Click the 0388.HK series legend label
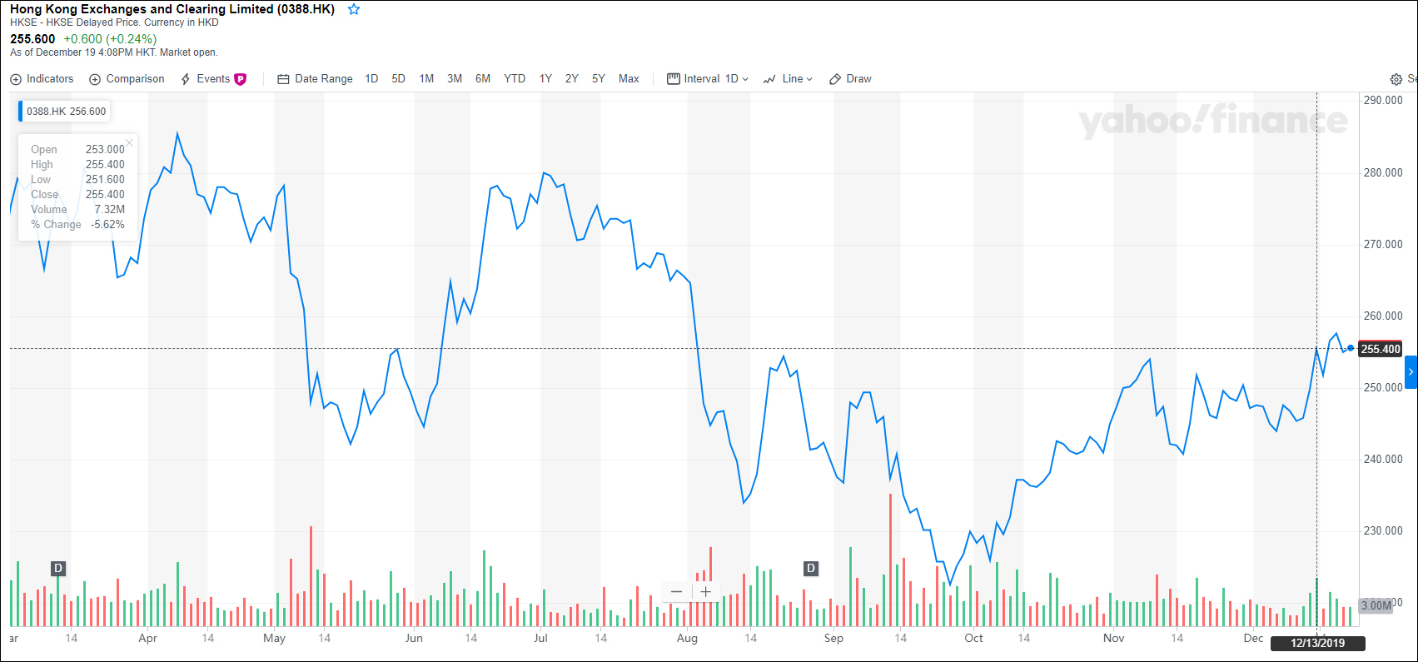This screenshot has height=662, width=1418. point(66,112)
